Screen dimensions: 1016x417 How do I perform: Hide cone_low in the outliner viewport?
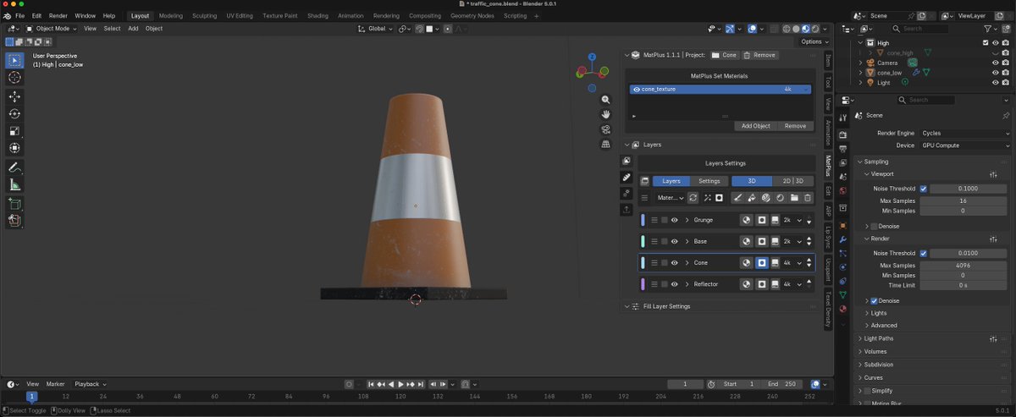pyautogui.click(x=995, y=73)
